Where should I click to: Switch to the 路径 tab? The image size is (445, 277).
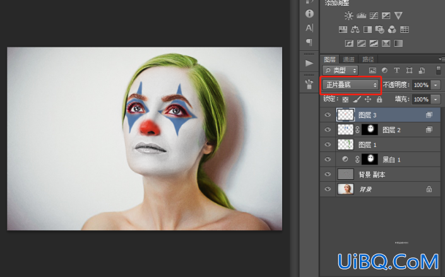(x=368, y=59)
